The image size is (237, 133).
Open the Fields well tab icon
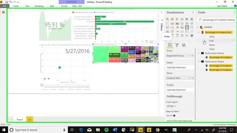170,45
